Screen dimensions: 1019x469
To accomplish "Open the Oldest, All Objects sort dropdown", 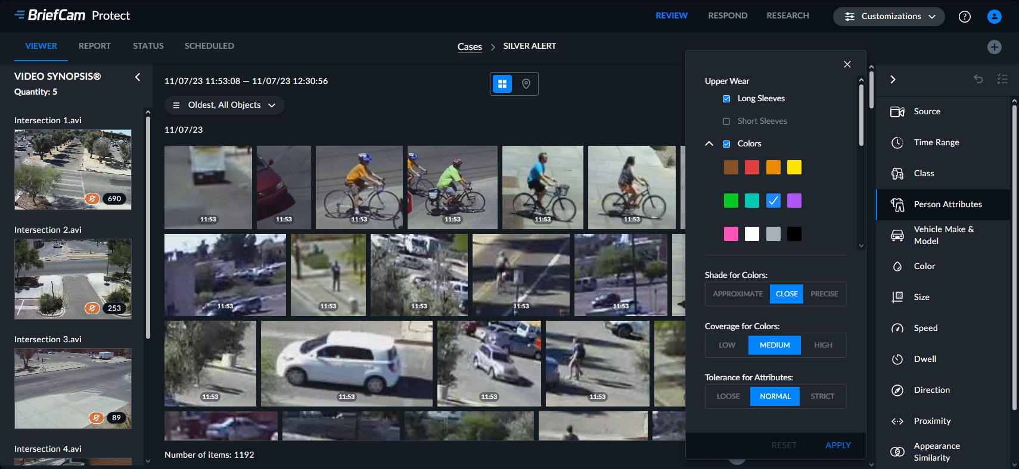I will point(224,105).
